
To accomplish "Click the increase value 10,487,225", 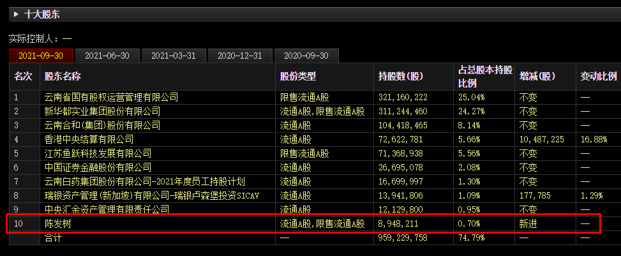I will click(541, 140).
